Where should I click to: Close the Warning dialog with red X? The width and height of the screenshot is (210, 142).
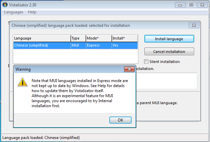129,69
